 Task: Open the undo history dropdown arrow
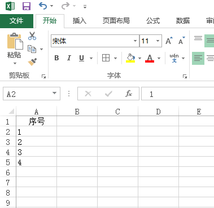coord(51,6)
